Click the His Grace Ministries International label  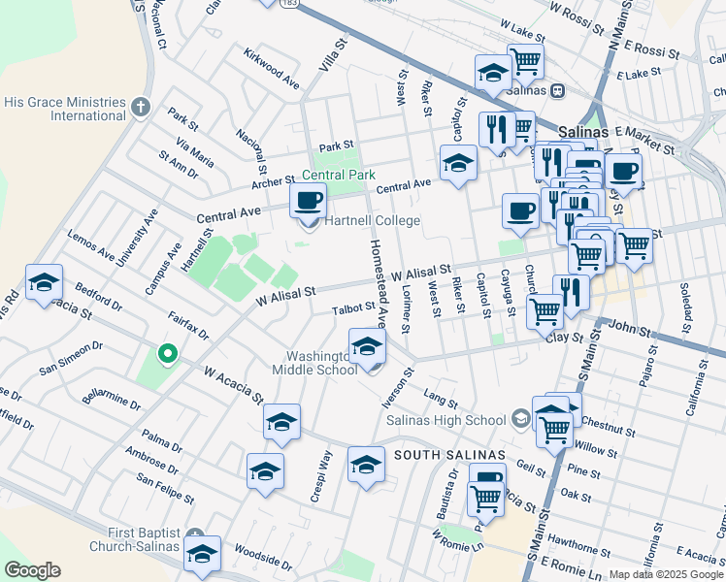point(65,109)
